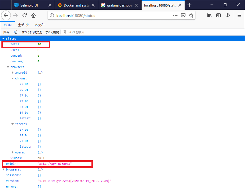Select chrome 79.0 entry
Screen dimensions: 245x191
click(122, 101)
